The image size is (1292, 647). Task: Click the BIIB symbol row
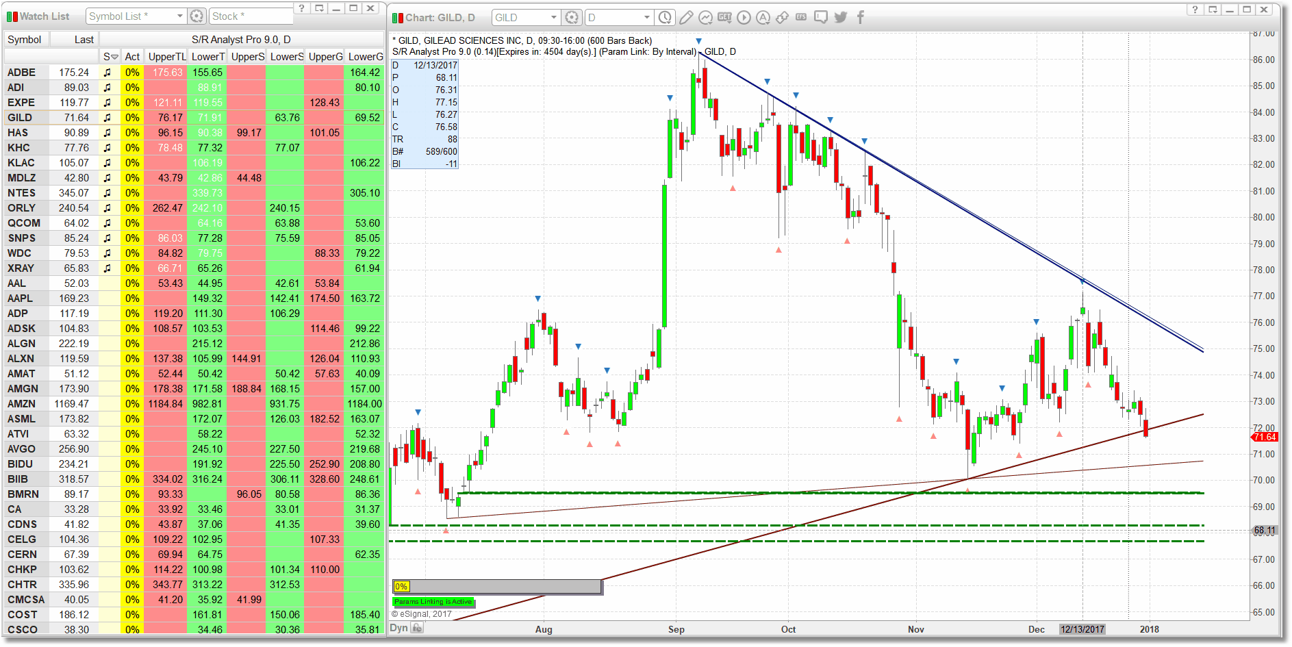pyautogui.click(x=194, y=479)
